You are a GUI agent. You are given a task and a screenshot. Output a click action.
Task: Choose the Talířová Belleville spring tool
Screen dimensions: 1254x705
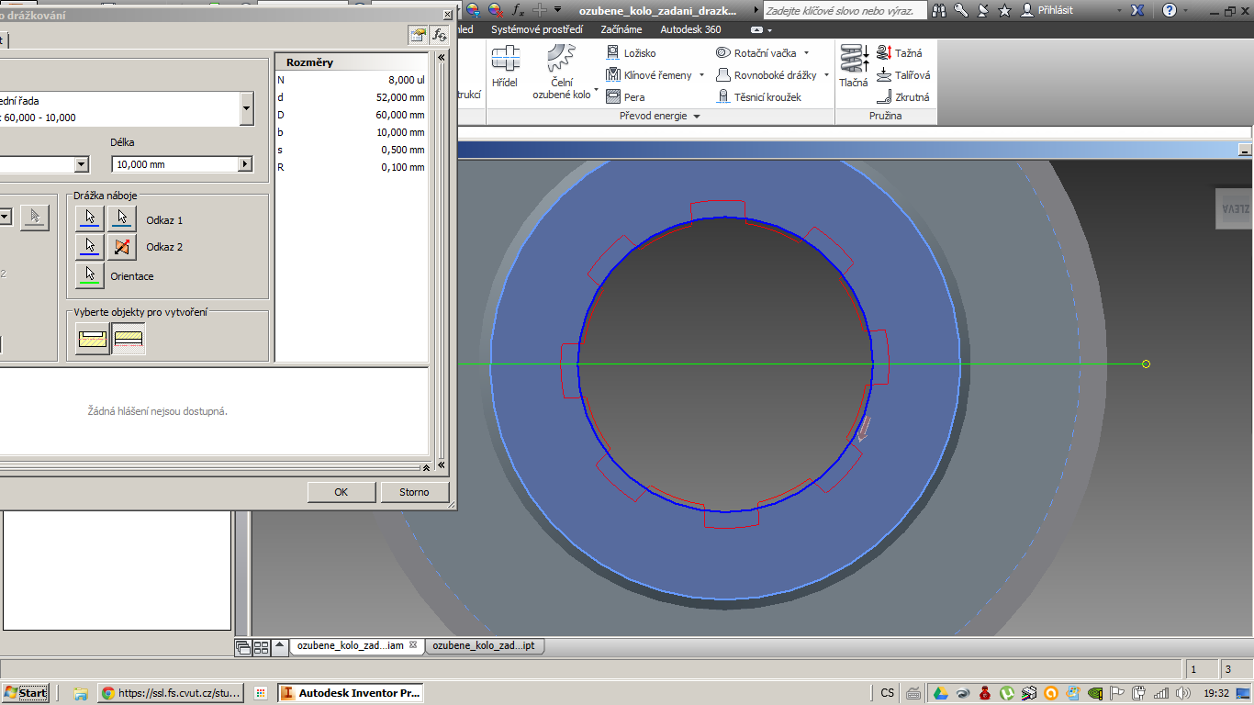(903, 75)
